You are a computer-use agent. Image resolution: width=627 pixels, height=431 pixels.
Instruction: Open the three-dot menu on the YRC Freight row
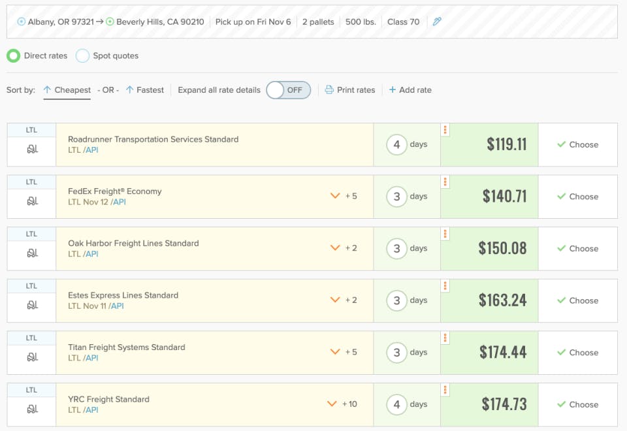coord(445,389)
